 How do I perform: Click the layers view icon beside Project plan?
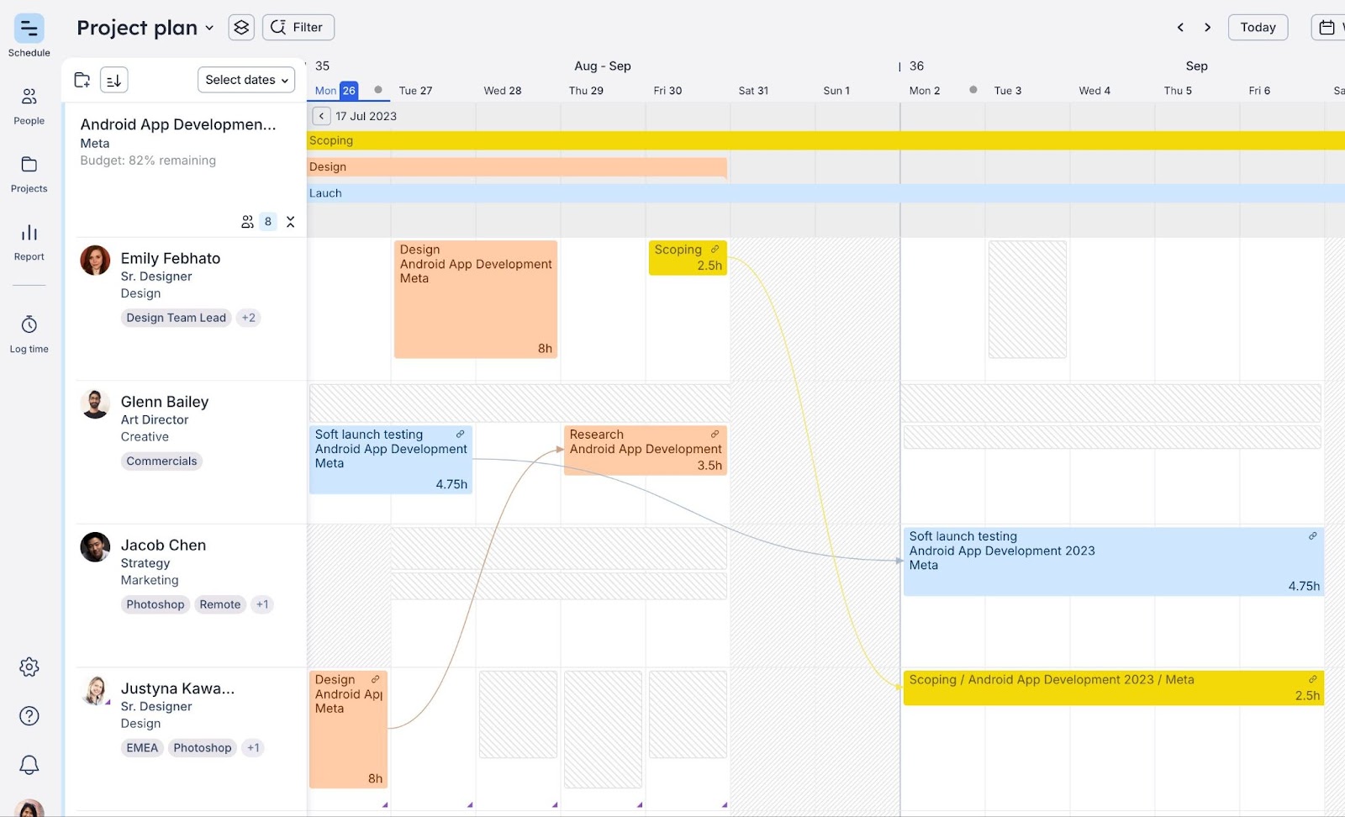(x=241, y=28)
